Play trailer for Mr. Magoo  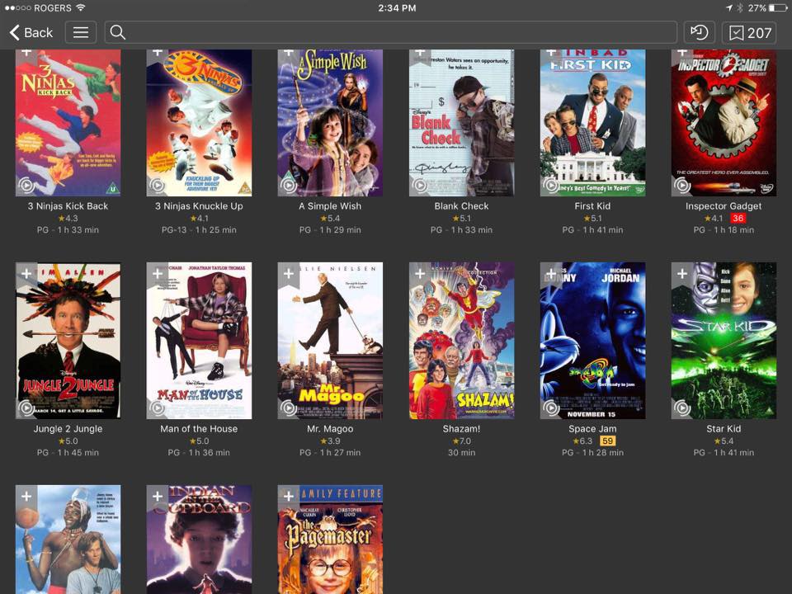(289, 408)
